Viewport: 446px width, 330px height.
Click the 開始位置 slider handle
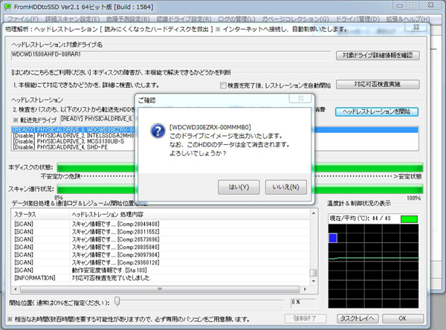click(x=117, y=302)
